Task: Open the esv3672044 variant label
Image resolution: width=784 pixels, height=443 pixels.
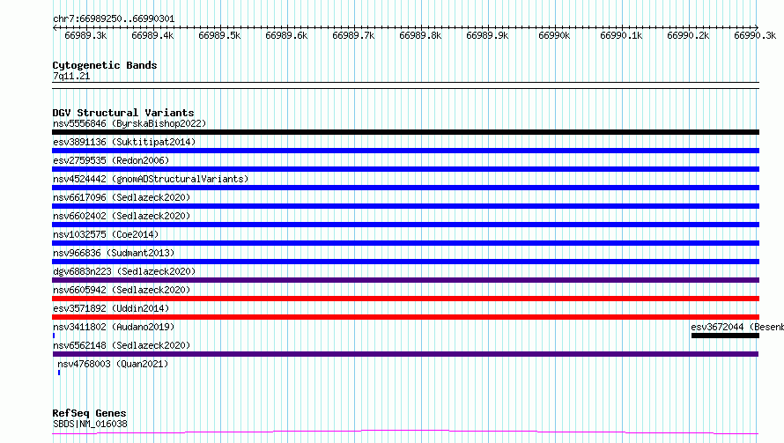Action: [737, 327]
